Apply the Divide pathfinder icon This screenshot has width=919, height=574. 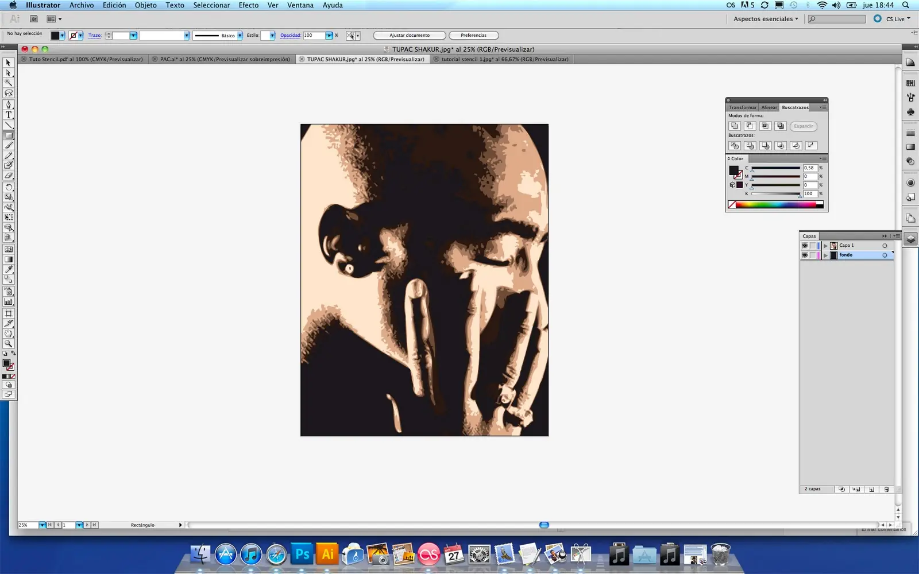735,145
